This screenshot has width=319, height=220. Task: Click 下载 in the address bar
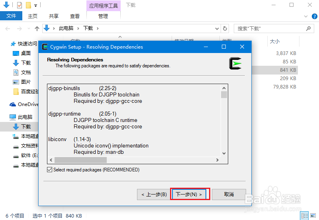click(88, 28)
